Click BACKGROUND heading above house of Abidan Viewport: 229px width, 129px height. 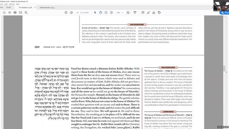click(168, 67)
